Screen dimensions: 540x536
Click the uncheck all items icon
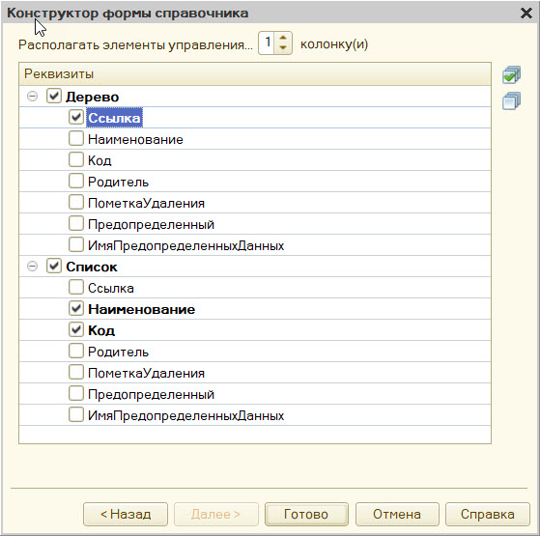(x=511, y=100)
